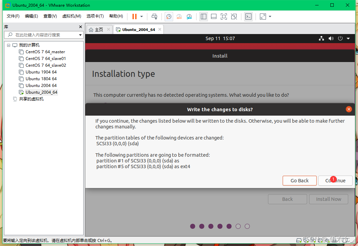Open the 查看(V) menu

click(x=50, y=16)
